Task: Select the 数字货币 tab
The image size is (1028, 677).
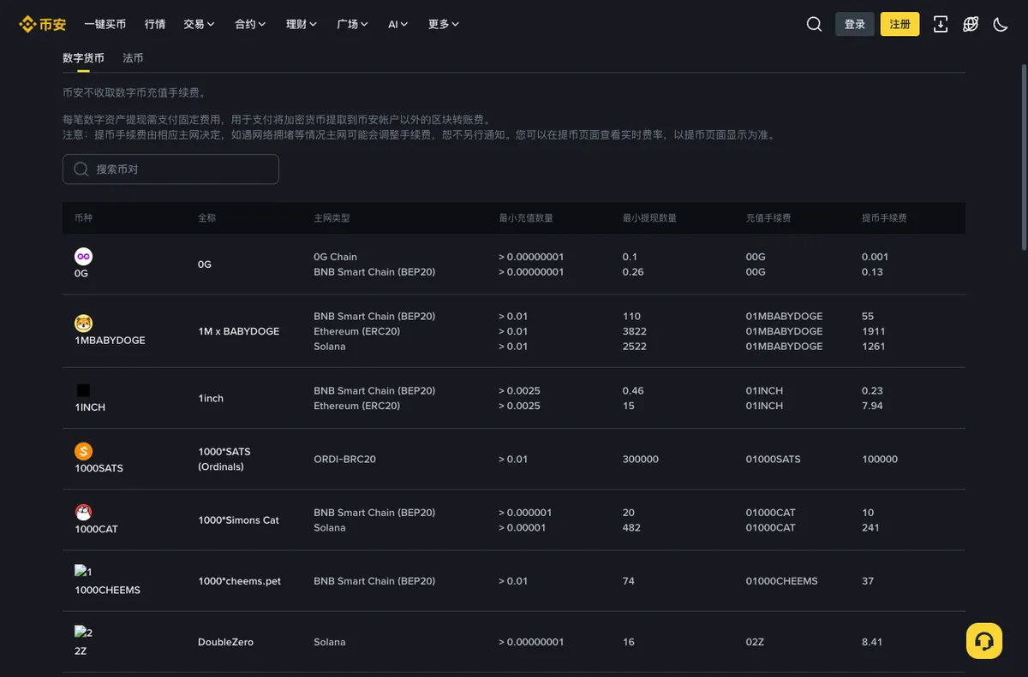Action: [x=83, y=58]
